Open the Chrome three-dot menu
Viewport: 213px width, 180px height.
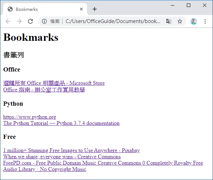(205, 21)
